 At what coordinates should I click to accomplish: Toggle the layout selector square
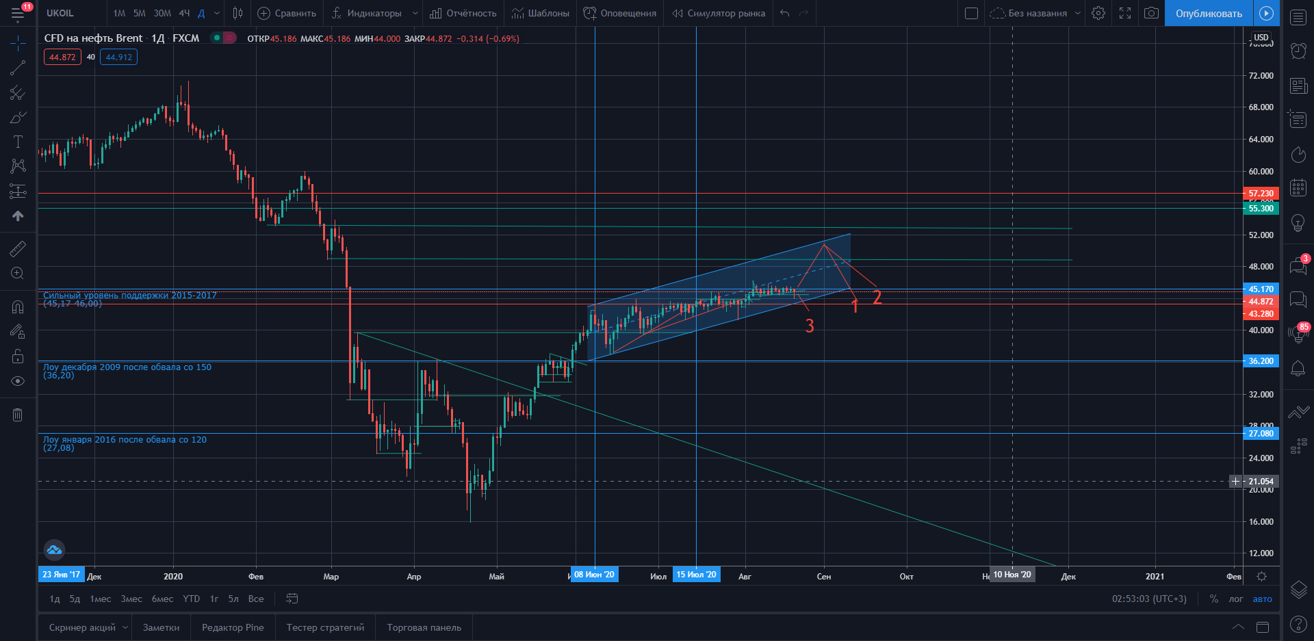[971, 13]
